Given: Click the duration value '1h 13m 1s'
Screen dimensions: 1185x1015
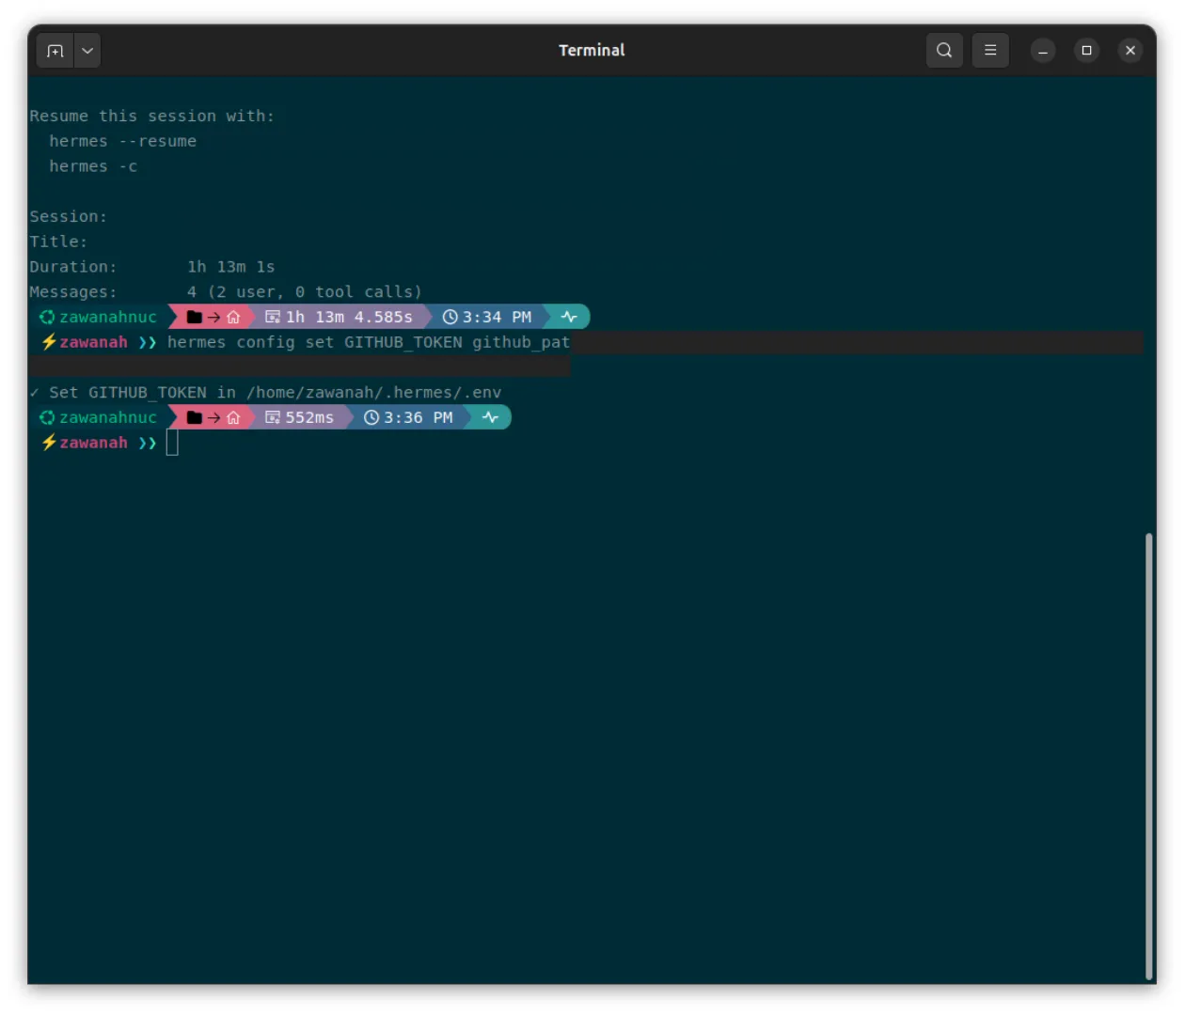Looking at the screenshot, I should tap(231, 267).
